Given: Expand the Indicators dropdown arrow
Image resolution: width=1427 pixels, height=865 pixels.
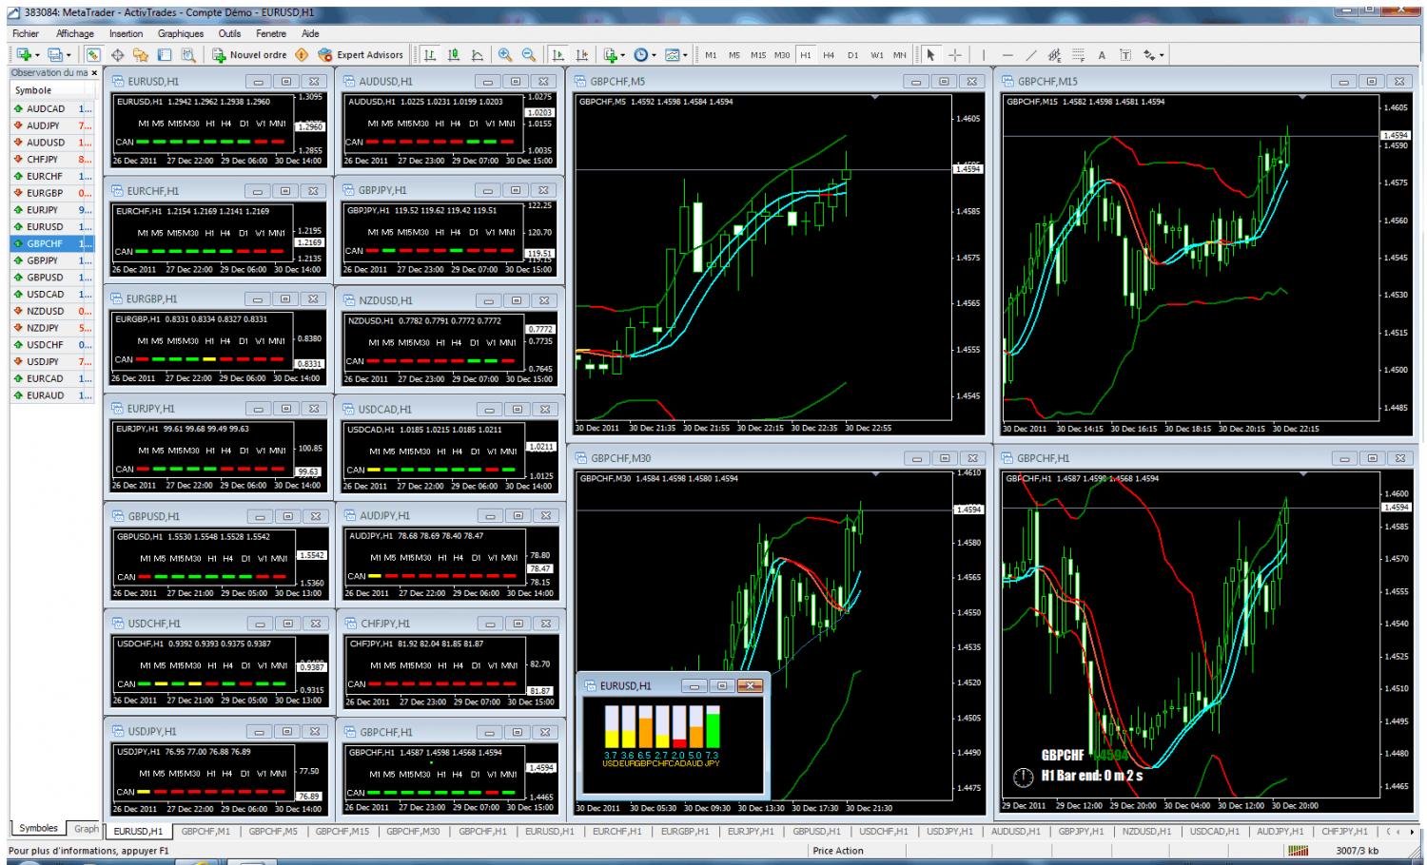Looking at the screenshot, I should 623,55.
